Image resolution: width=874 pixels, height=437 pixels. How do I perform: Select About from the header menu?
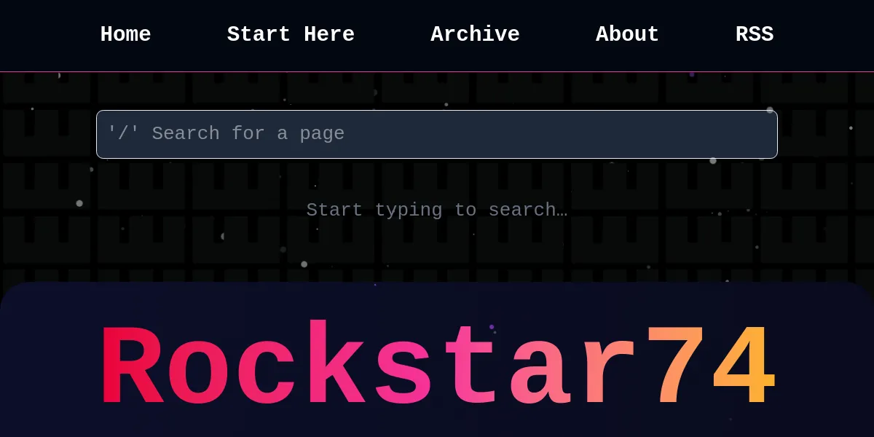click(x=627, y=34)
